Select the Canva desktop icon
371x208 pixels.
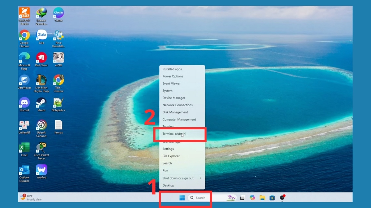pyautogui.click(x=58, y=14)
